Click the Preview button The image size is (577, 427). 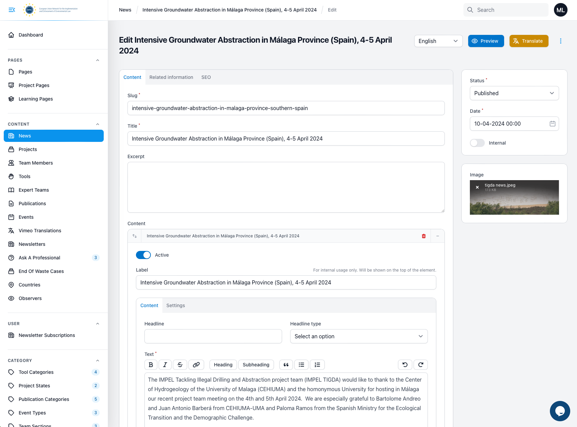(486, 41)
